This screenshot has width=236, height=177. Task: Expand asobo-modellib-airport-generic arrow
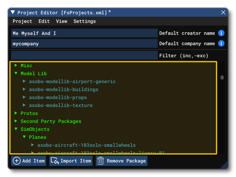[x=24, y=82]
